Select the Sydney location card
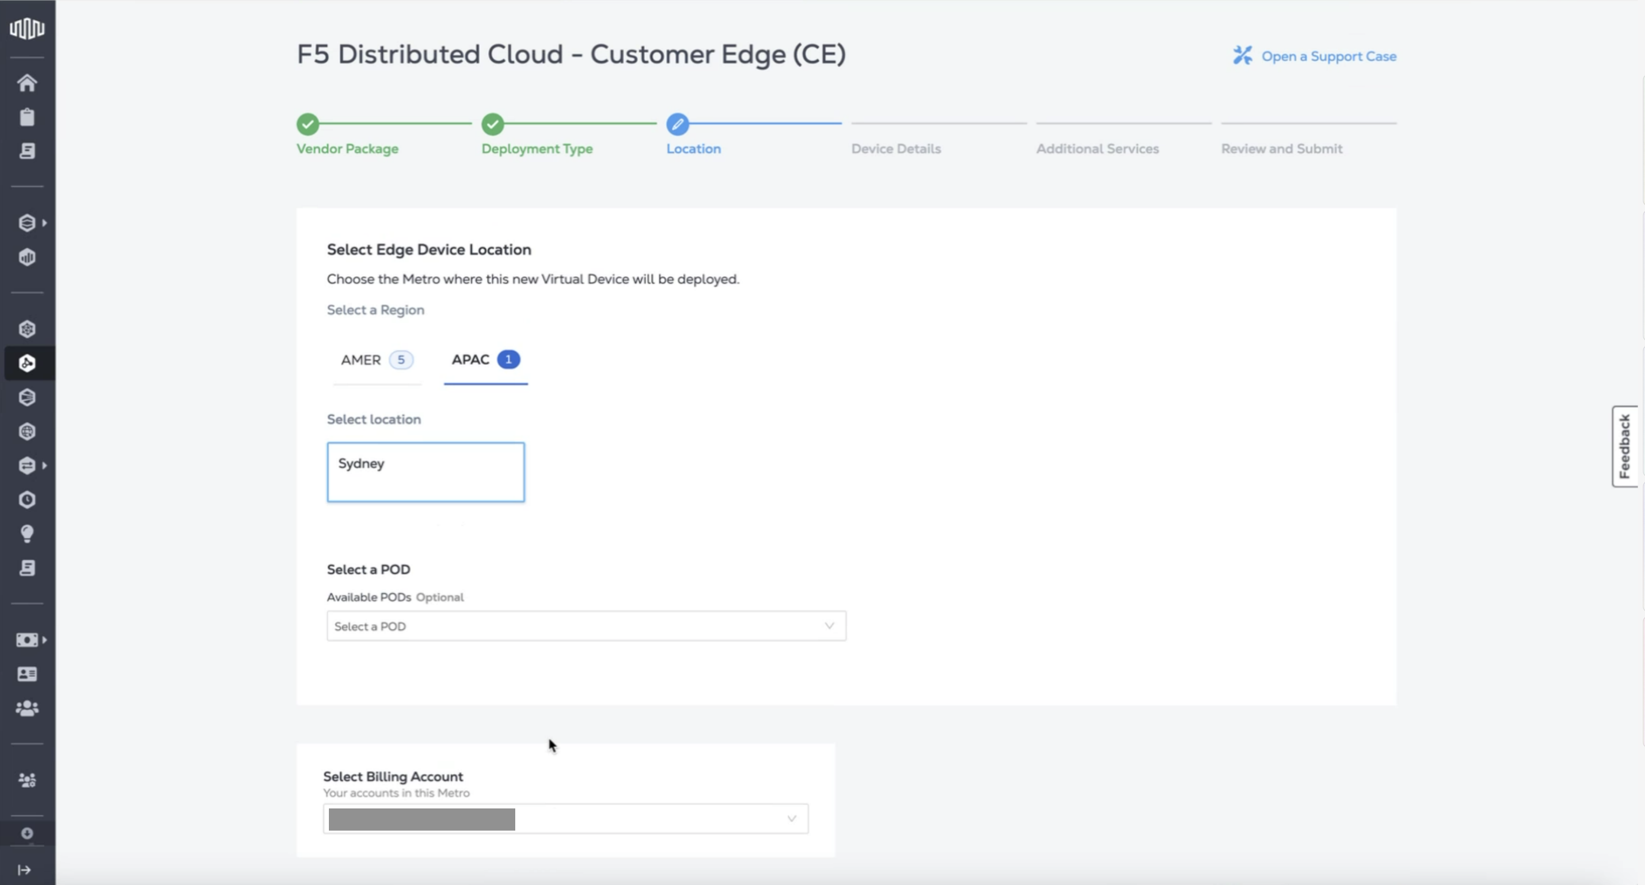 (x=426, y=472)
